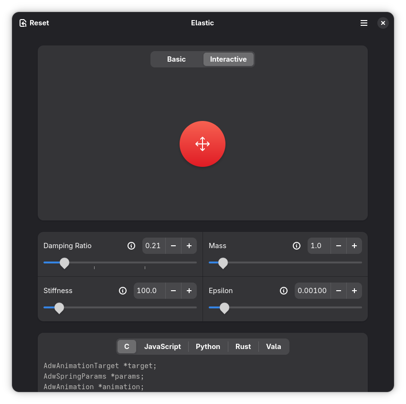Viewport: 406px width, 404px height.
Task: Increase Damping Ratio with plus button
Action: click(x=189, y=246)
